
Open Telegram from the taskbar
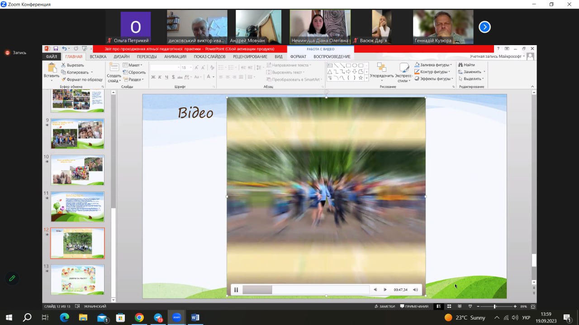pos(158,317)
